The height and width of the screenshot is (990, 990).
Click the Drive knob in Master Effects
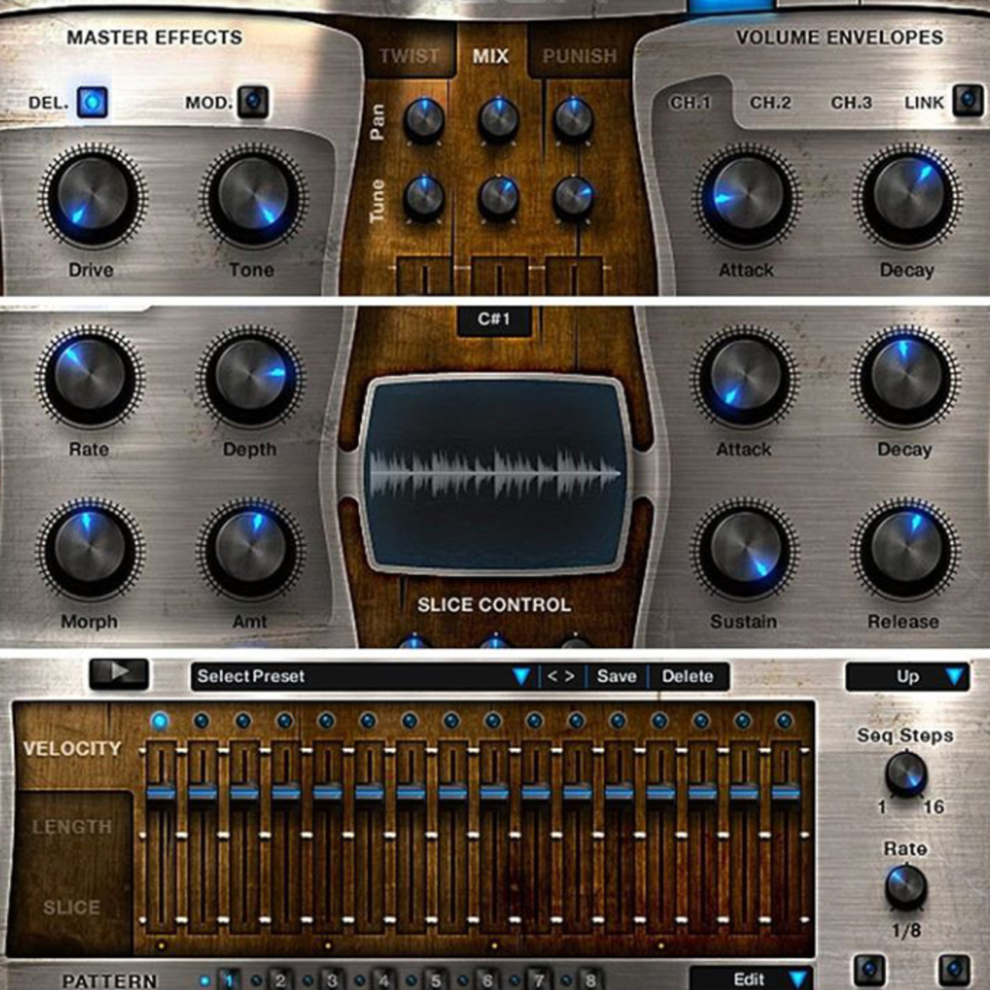coord(93,195)
